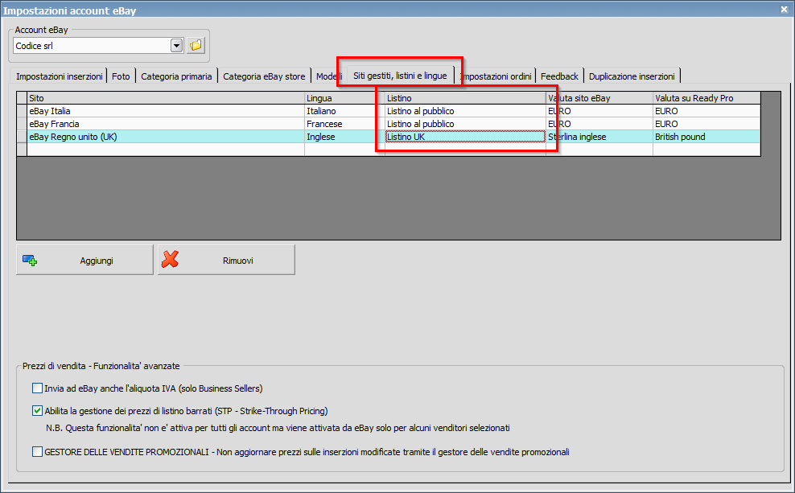Enable Invia ad eBay aliquota IVA checkbox
This screenshot has width=795, height=493.
tap(37, 388)
